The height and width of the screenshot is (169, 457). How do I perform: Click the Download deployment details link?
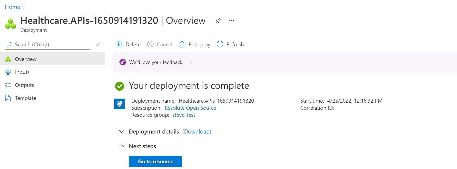pyautogui.click(x=197, y=132)
